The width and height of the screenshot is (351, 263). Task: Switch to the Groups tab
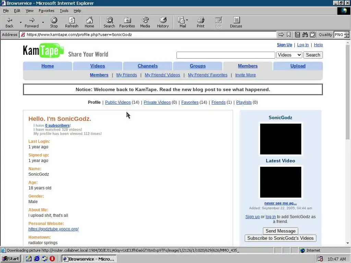tap(198, 66)
